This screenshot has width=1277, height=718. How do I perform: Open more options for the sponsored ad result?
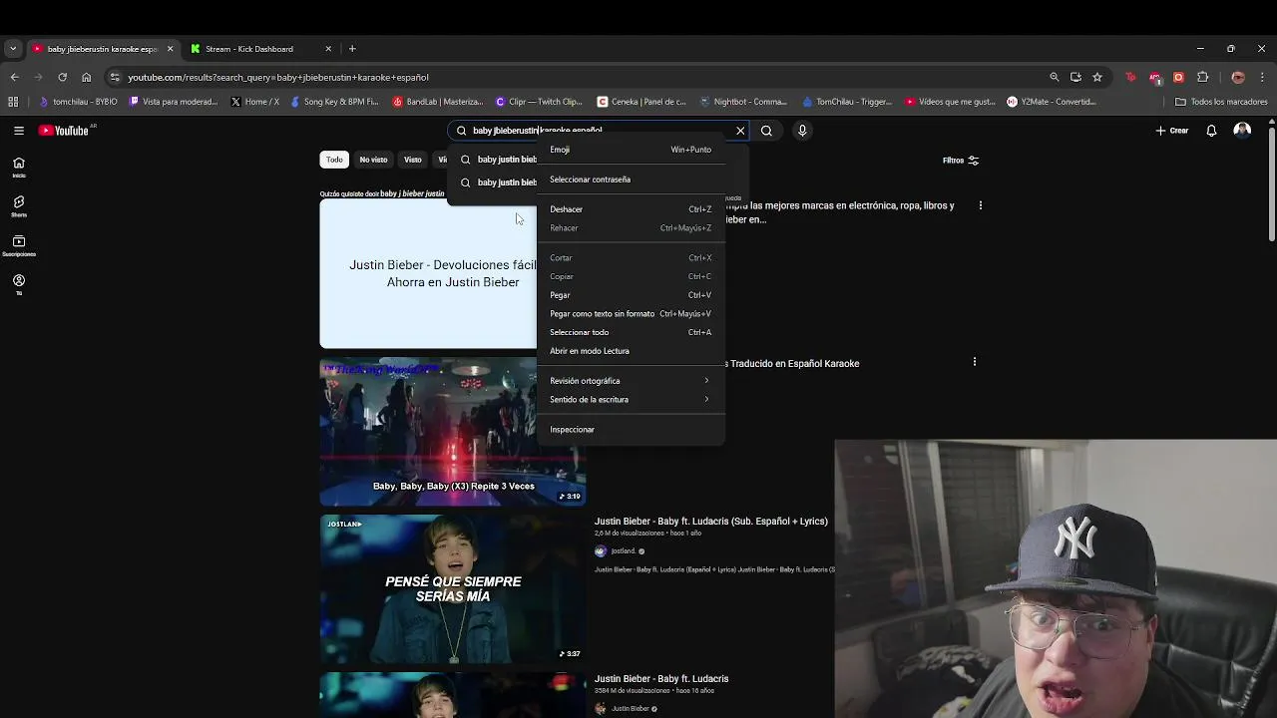(981, 205)
